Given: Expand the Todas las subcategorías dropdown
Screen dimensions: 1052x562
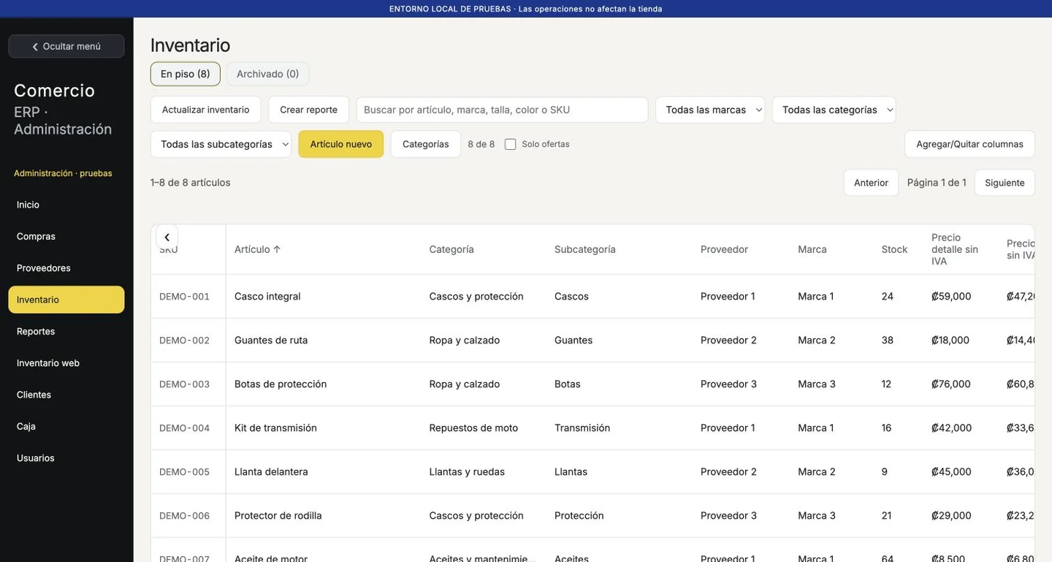Looking at the screenshot, I should [x=221, y=144].
